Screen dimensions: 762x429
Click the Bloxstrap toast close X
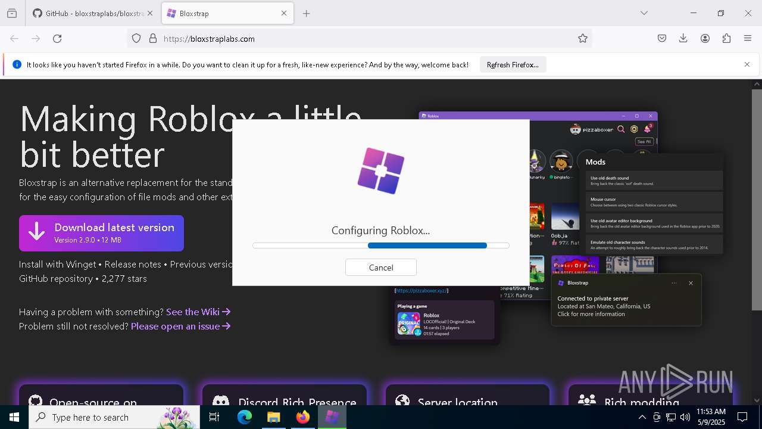(691, 283)
